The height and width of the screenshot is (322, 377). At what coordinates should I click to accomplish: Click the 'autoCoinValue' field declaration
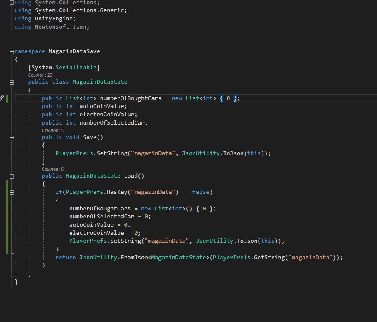[x=101, y=106]
